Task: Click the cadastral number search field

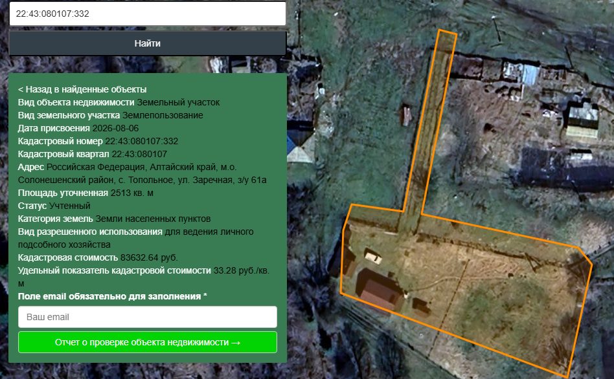Action: point(148,14)
